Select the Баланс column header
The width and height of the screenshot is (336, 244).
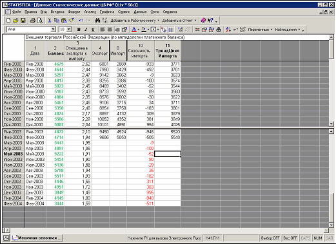(x=55, y=51)
